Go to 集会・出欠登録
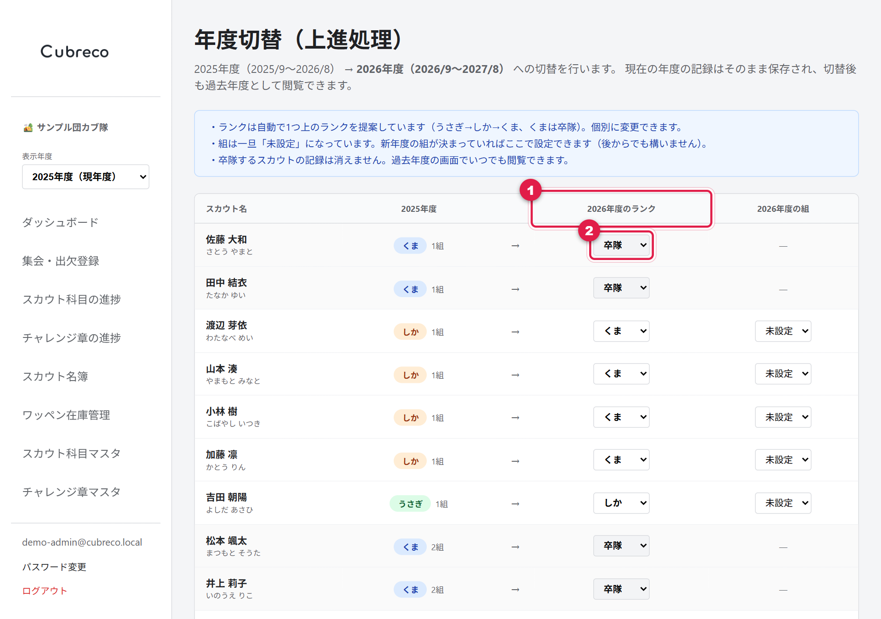The image size is (881, 619). (61, 261)
